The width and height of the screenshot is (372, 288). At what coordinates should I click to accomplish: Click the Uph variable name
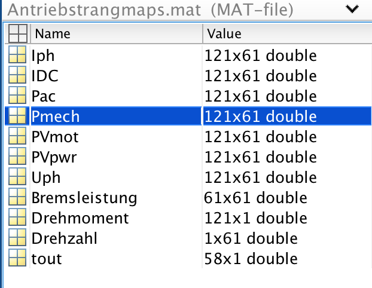pyautogui.click(x=45, y=177)
